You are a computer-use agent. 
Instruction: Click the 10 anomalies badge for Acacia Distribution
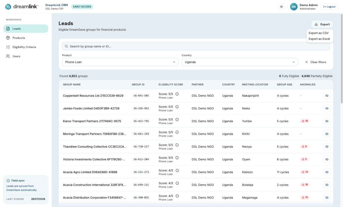click(x=305, y=197)
